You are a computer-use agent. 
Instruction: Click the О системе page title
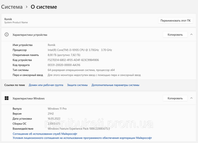point(44,7)
